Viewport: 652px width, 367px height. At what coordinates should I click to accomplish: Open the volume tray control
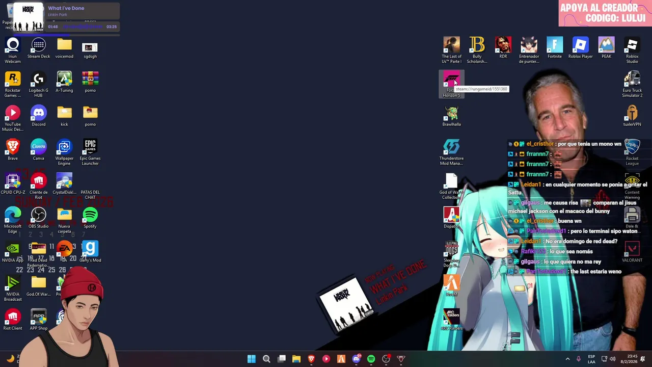pyautogui.click(x=613, y=359)
